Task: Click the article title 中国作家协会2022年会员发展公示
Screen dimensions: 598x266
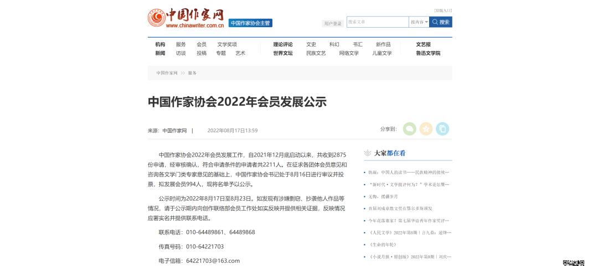Action: point(237,102)
